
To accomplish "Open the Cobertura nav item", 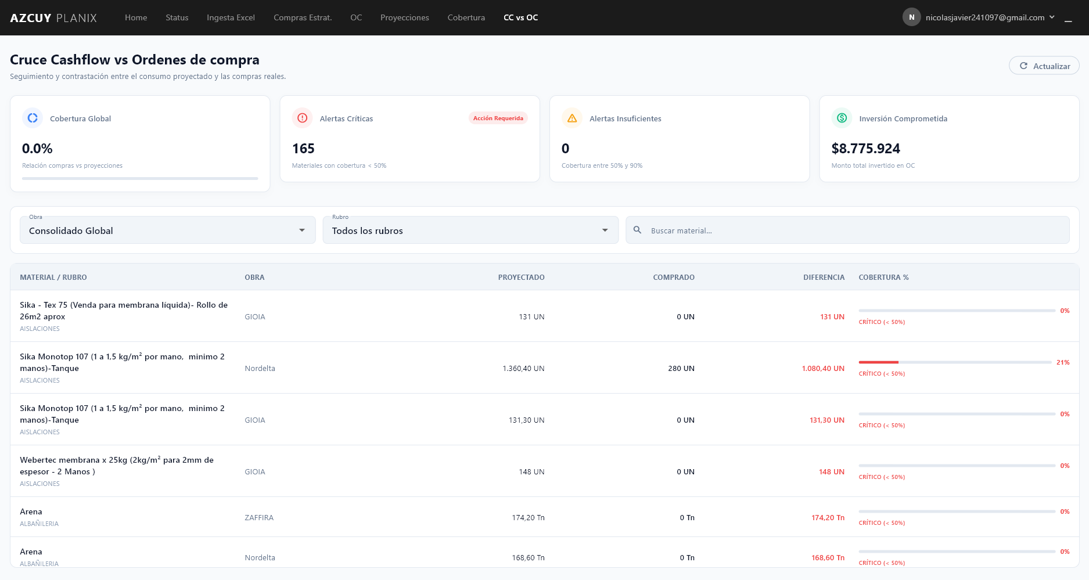I will point(466,17).
